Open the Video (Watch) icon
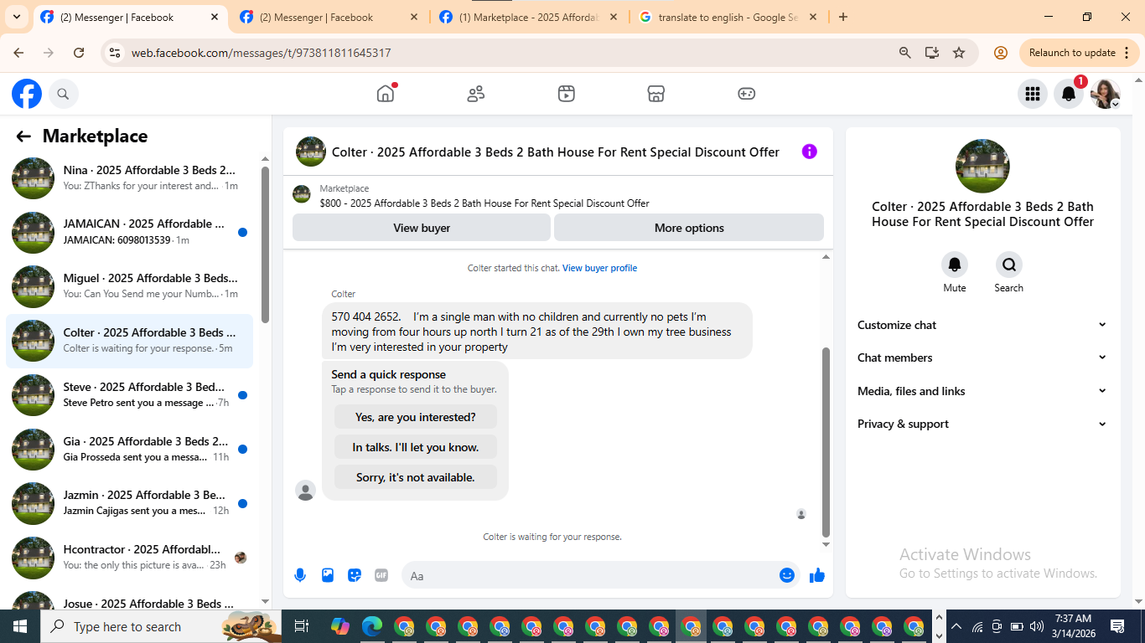The height and width of the screenshot is (643, 1145). click(x=567, y=94)
